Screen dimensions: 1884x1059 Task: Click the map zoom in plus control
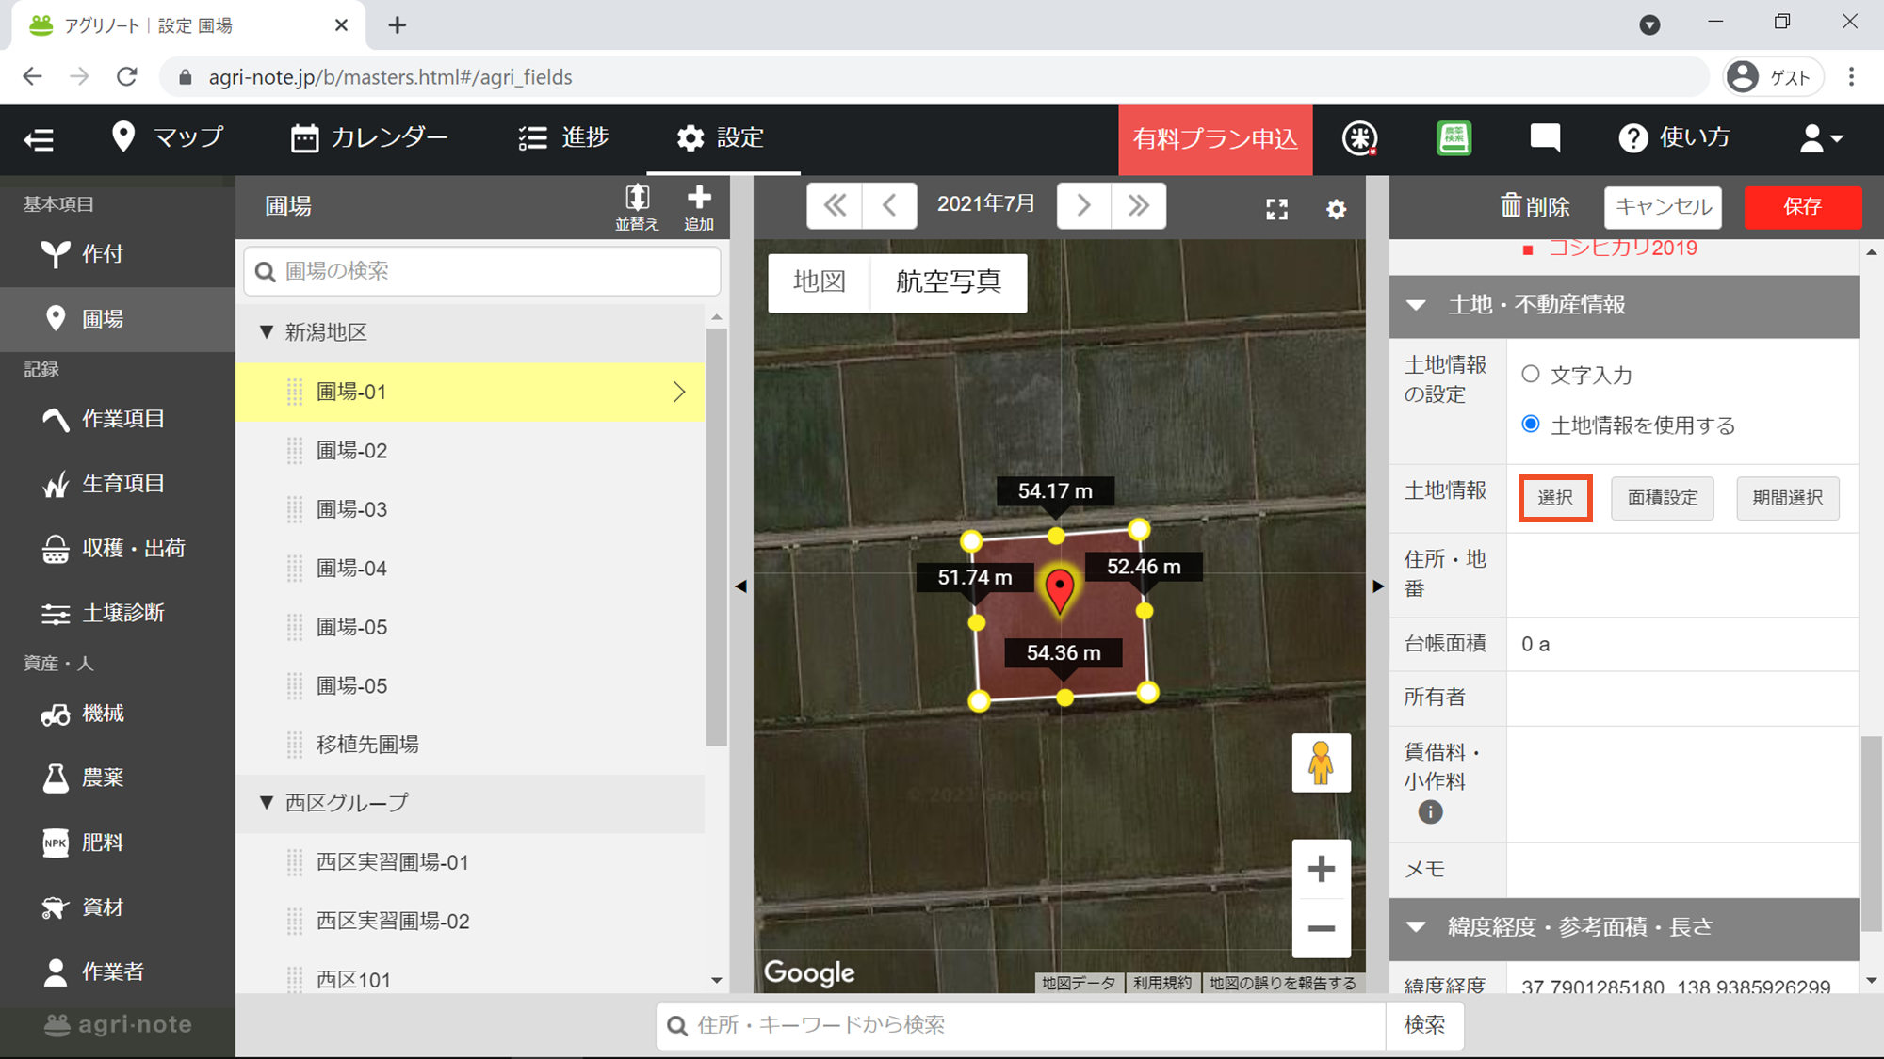click(1321, 868)
